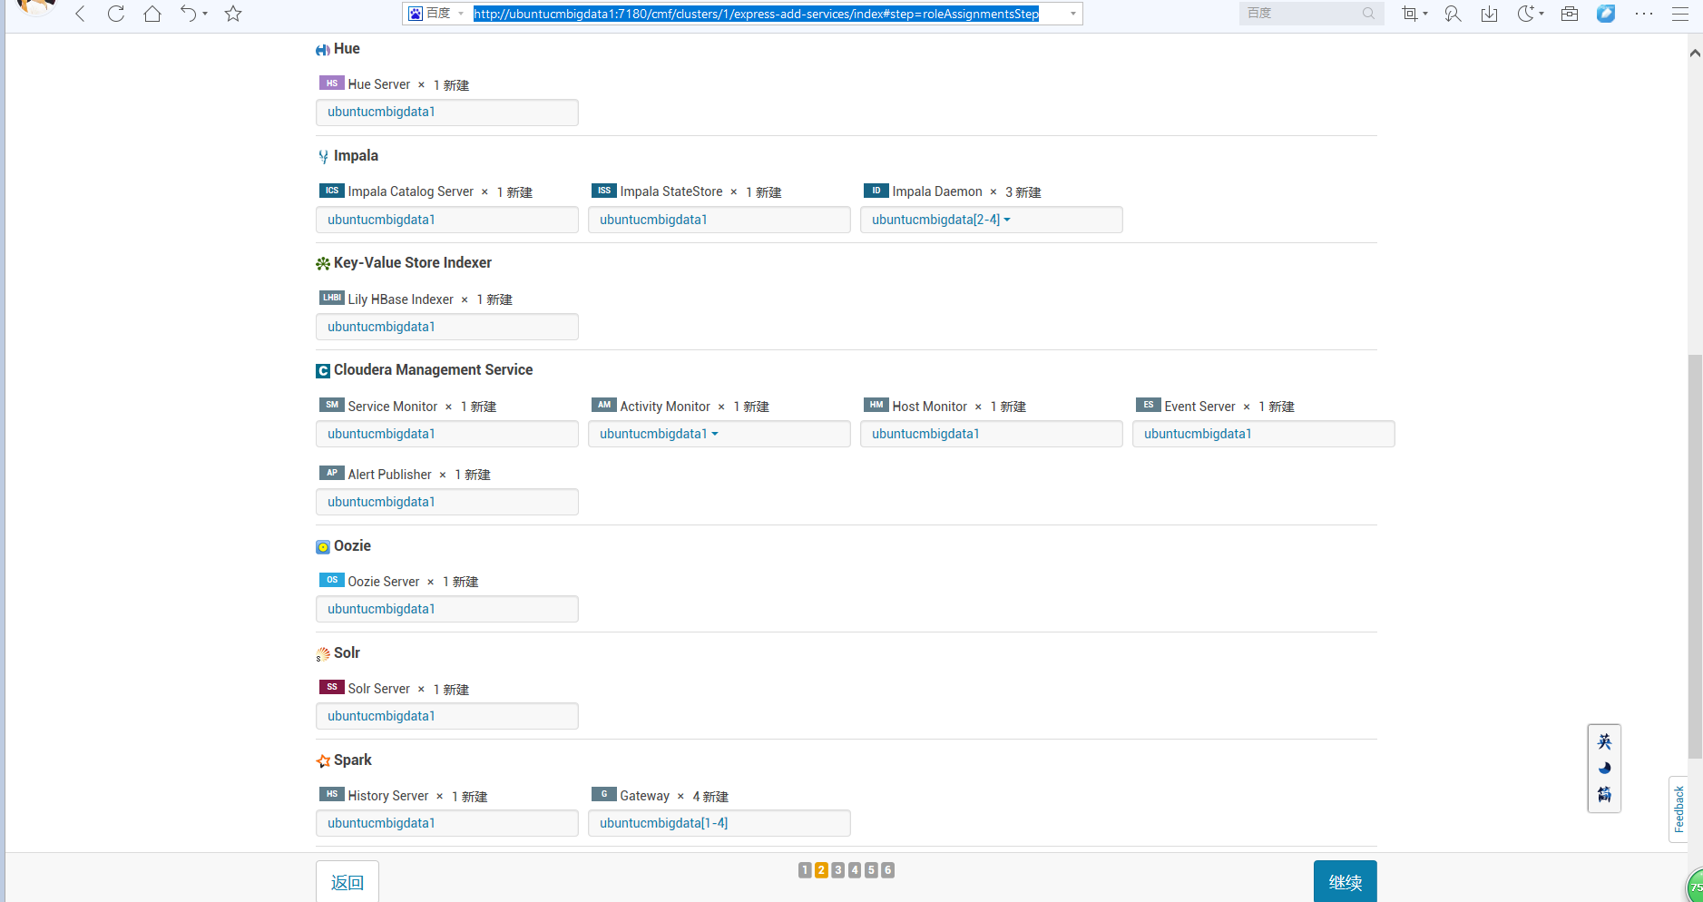This screenshot has width=1703, height=902.
Task: Click the Impala Daemon role label
Action: tap(937, 191)
